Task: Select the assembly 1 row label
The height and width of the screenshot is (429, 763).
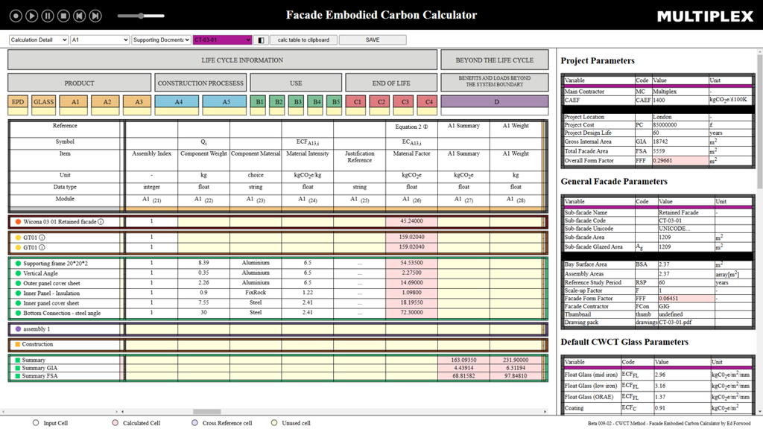Action: tap(37, 328)
